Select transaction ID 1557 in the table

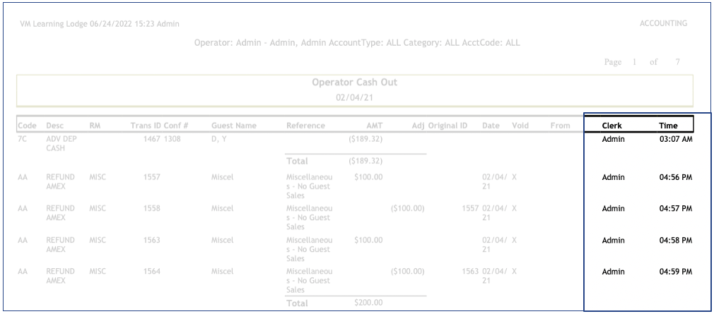point(153,177)
